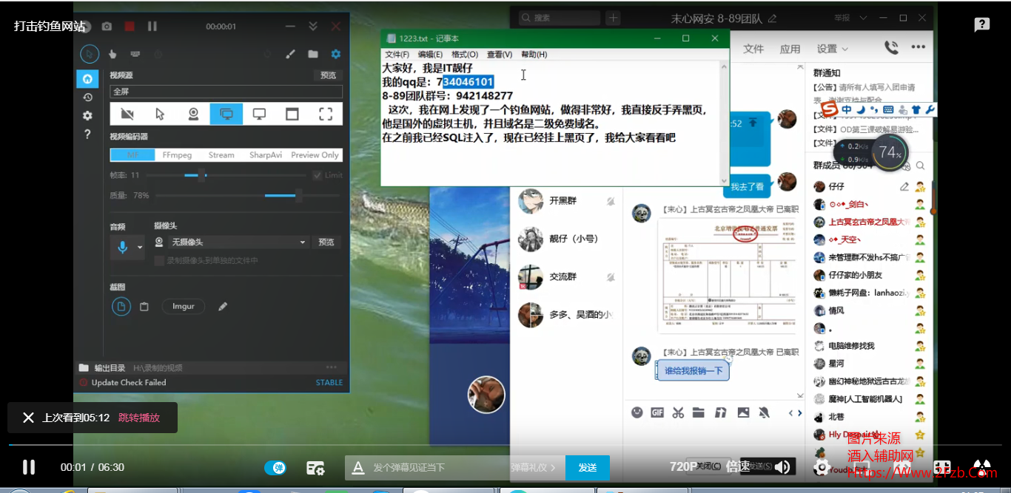Image resolution: width=1011 pixels, height=493 pixels.
Task: Click the blue microphone audio icon
Action: pos(122,247)
